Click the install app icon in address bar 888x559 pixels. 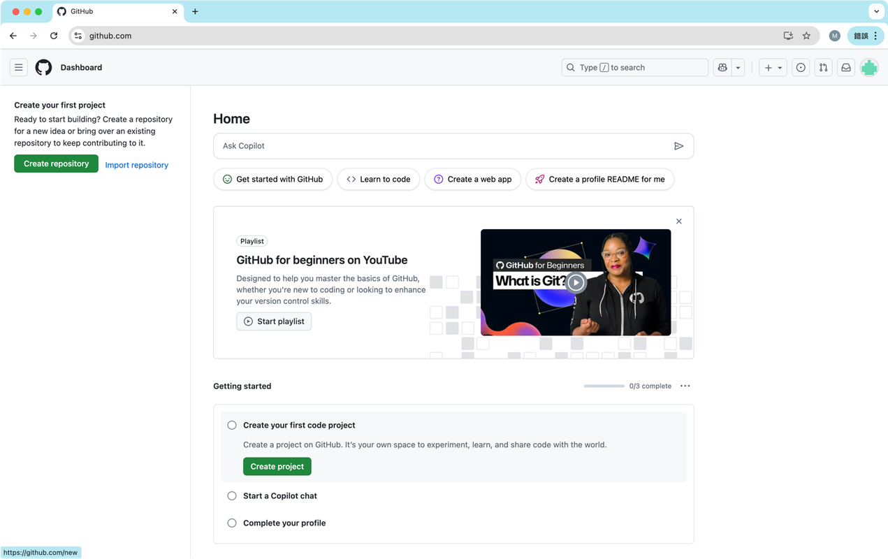coord(788,36)
